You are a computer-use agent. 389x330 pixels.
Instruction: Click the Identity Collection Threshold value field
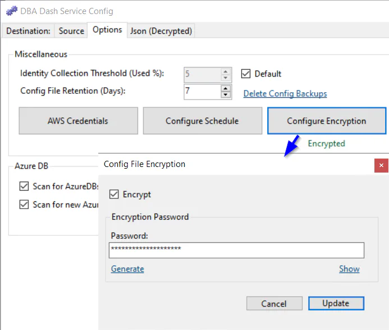(203, 75)
